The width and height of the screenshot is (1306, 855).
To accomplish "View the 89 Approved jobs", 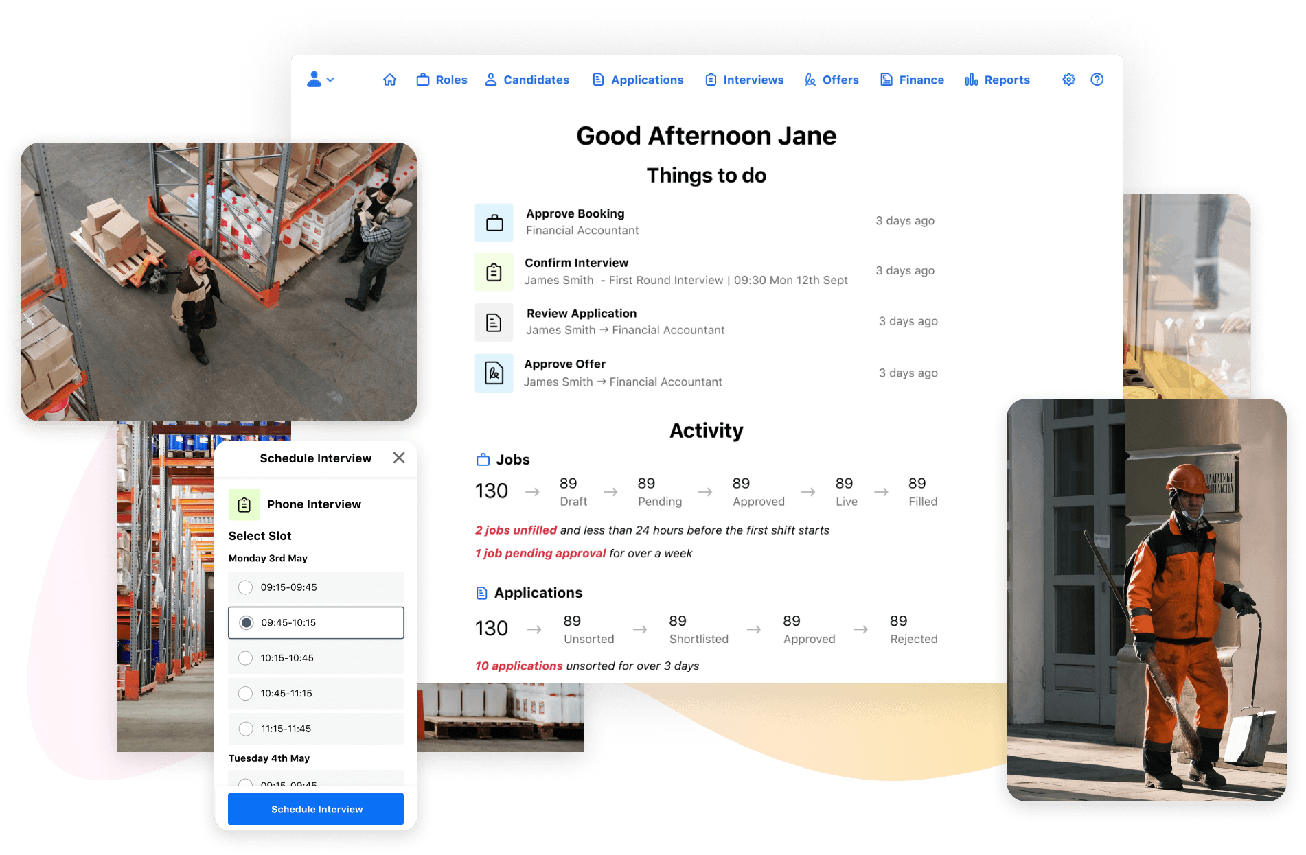I will [x=759, y=492].
